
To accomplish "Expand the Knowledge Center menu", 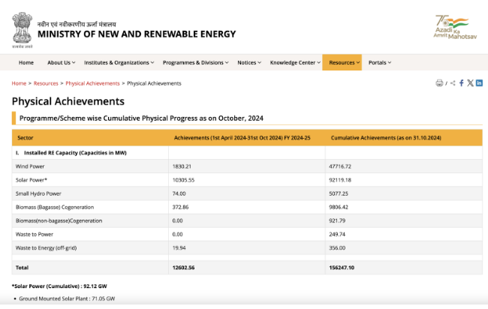I will tap(295, 62).
